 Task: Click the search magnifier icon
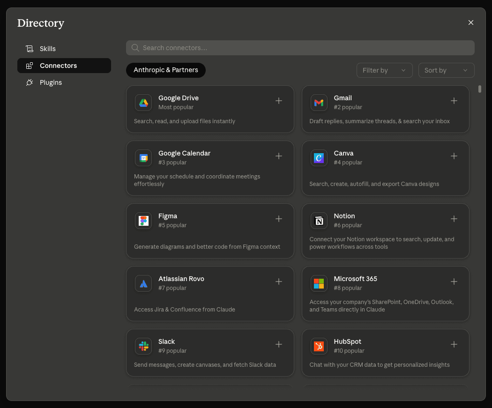point(135,48)
